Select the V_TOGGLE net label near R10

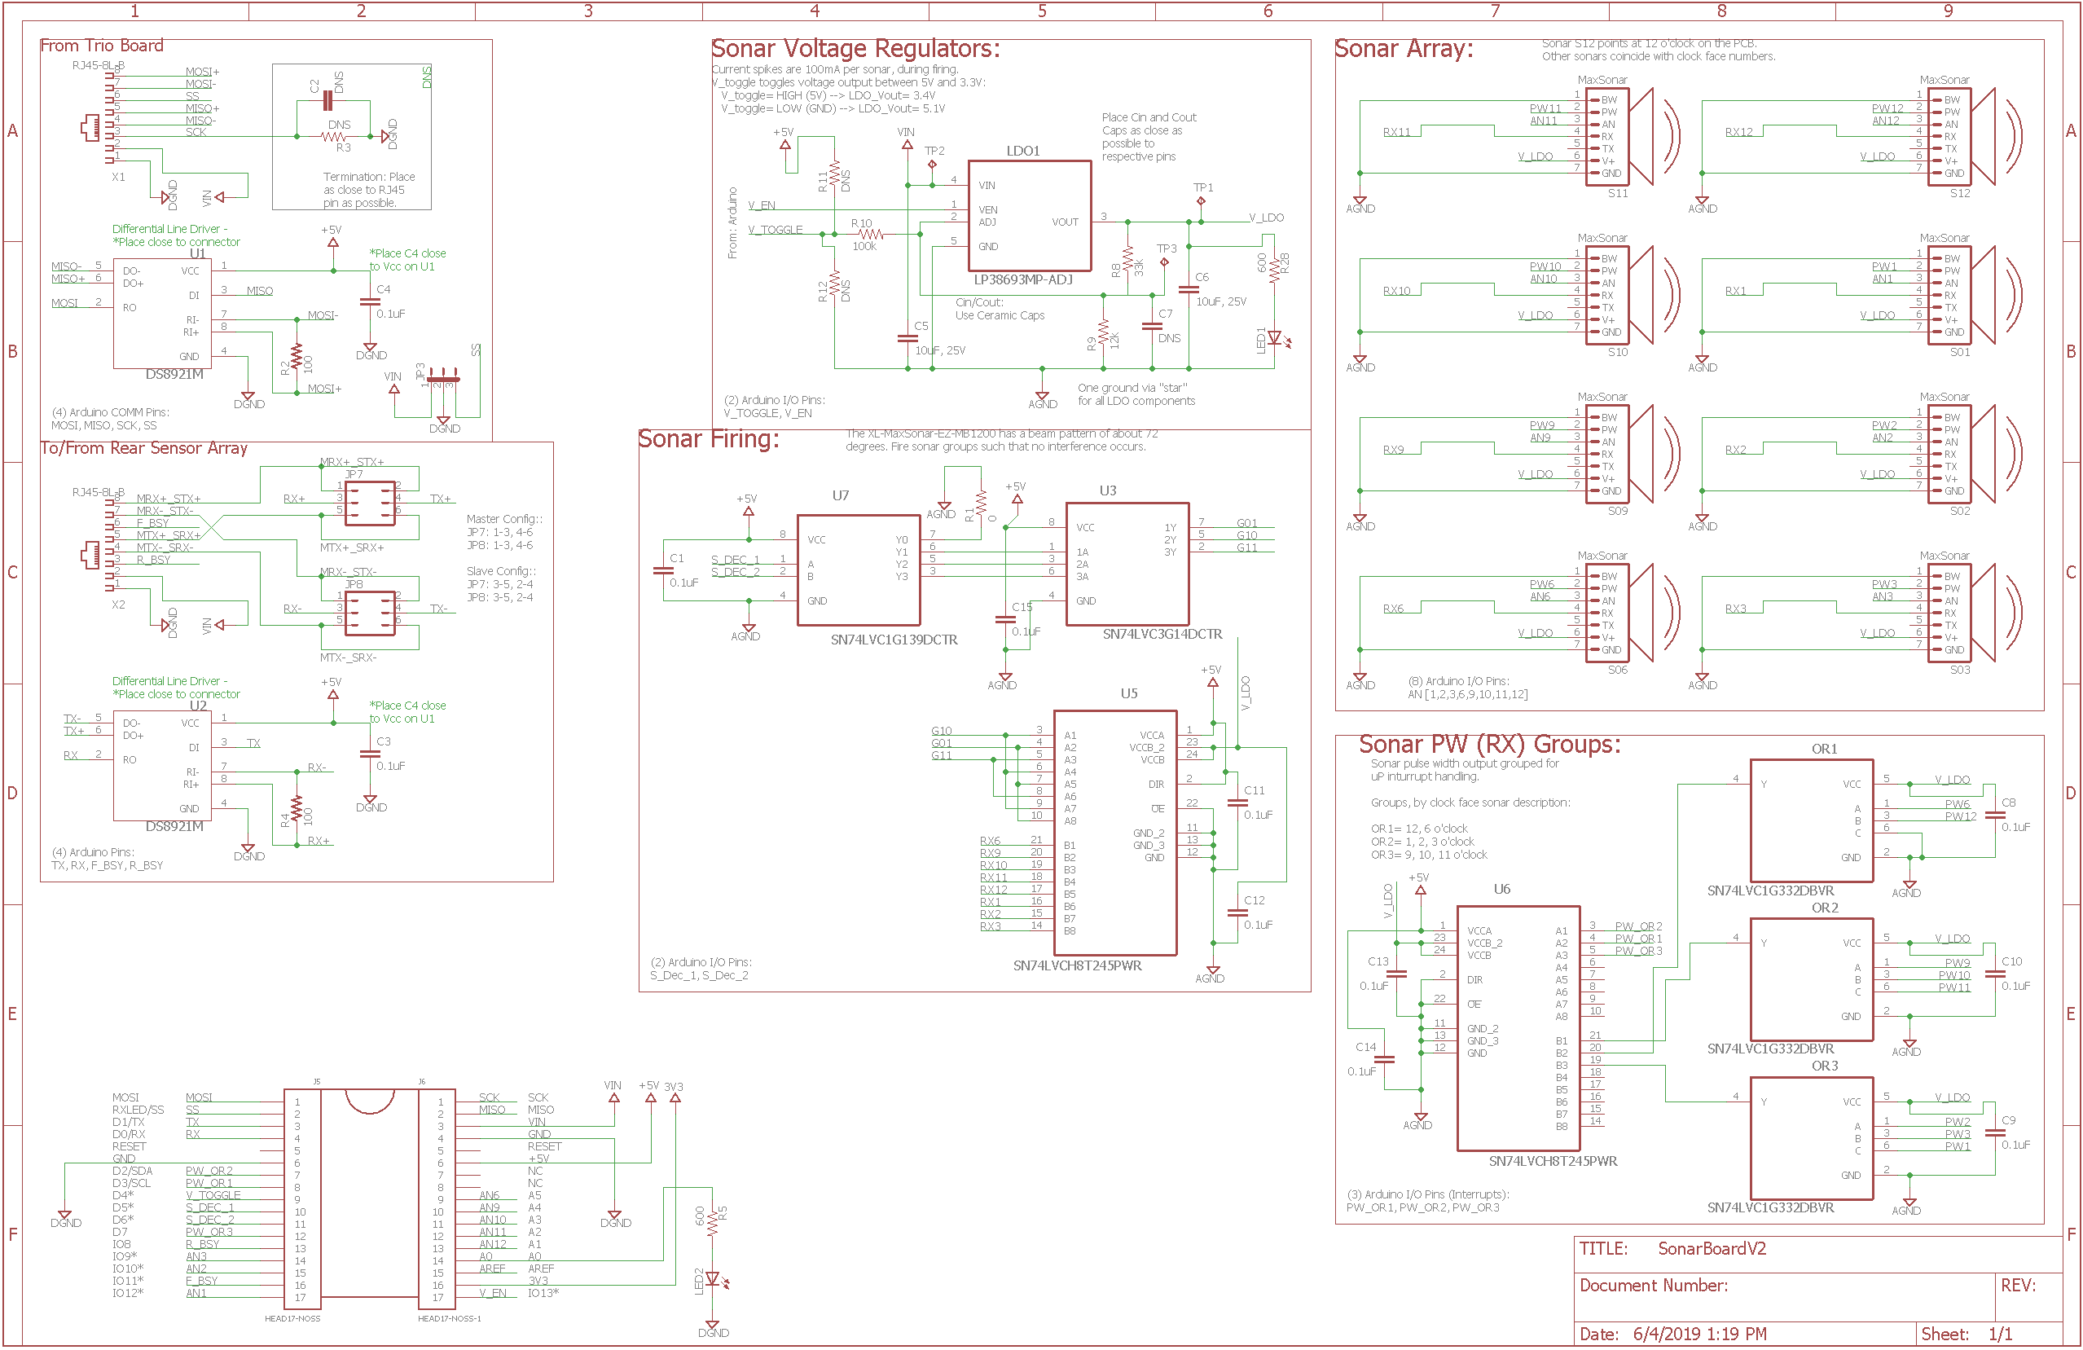[x=775, y=230]
